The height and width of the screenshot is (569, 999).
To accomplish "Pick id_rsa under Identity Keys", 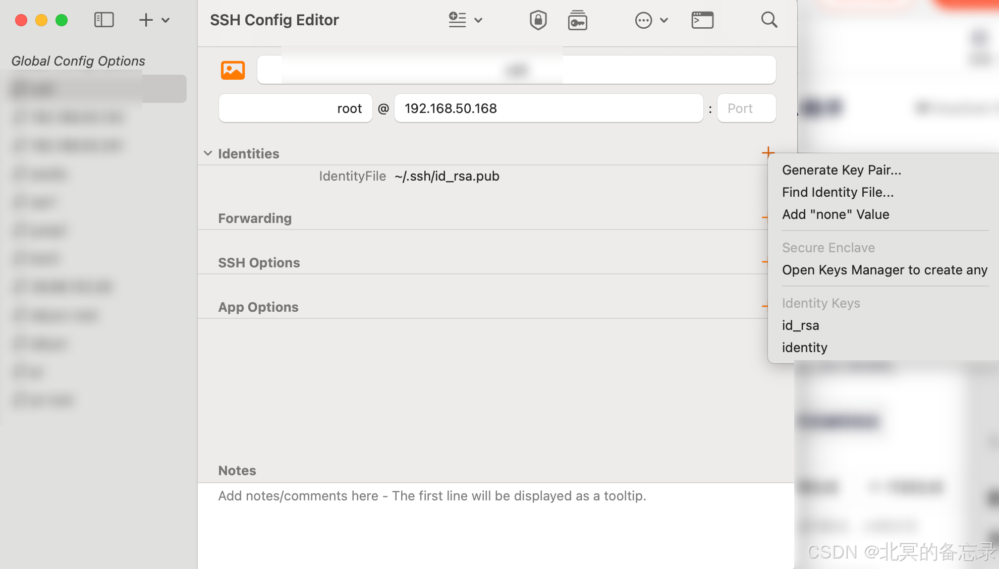I will (800, 325).
